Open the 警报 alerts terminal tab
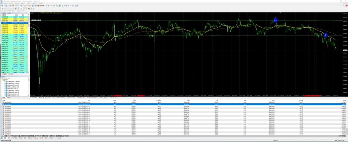The width and height of the screenshot is (348, 142). pos(25,138)
